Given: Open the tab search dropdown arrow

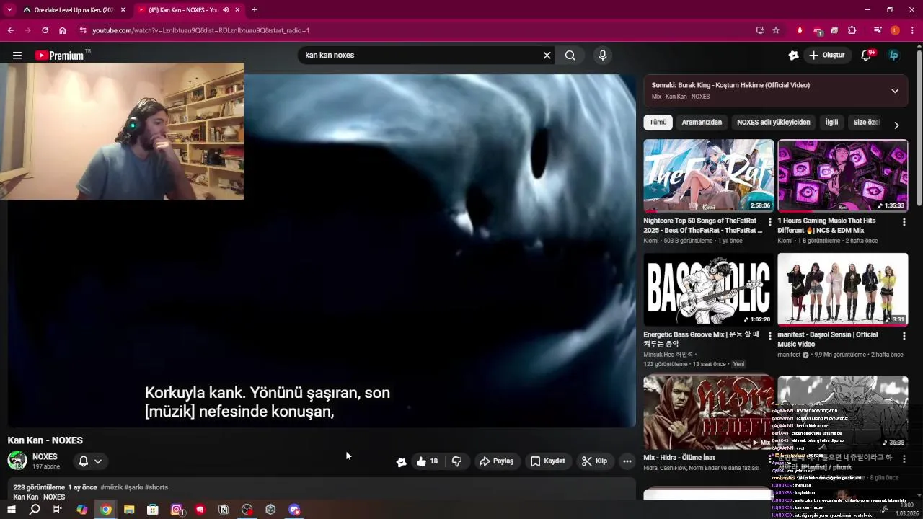Looking at the screenshot, I should (x=9, y=10).
